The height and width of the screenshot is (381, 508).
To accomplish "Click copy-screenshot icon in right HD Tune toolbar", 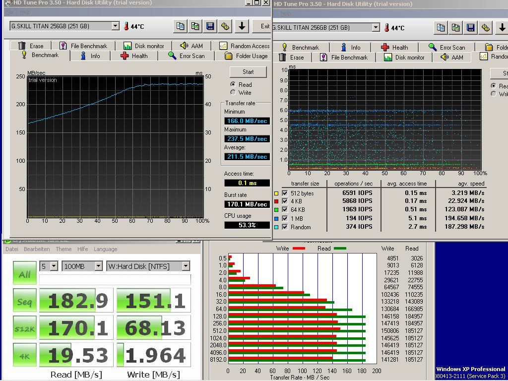I will (455, 28).
